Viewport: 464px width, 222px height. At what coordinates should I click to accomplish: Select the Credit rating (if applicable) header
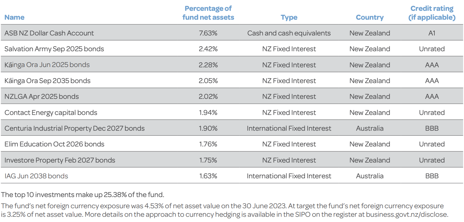[432, 13]
